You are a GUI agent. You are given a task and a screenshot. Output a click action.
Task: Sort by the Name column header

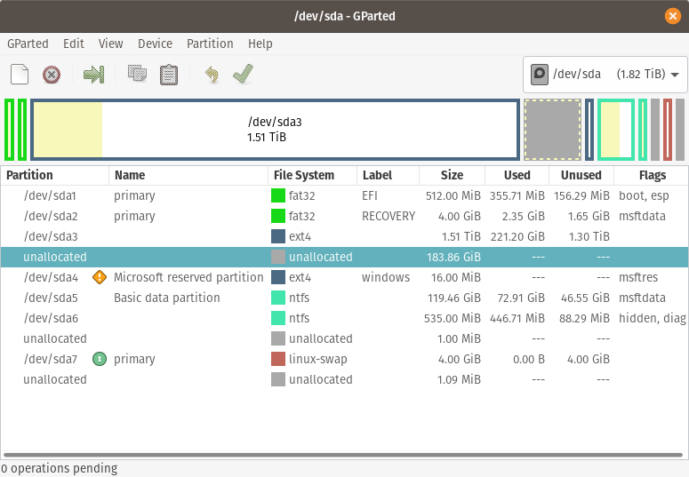tap(188, 175)
